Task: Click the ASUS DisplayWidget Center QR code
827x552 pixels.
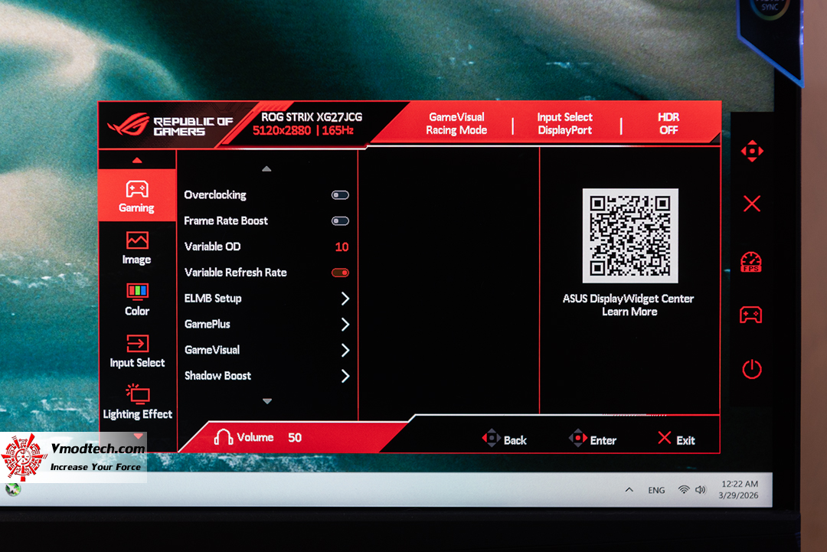Action: [630, 235]
